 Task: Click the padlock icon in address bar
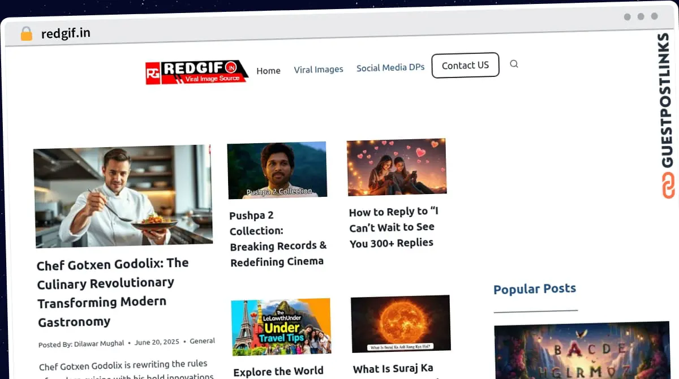coord(26,34)
